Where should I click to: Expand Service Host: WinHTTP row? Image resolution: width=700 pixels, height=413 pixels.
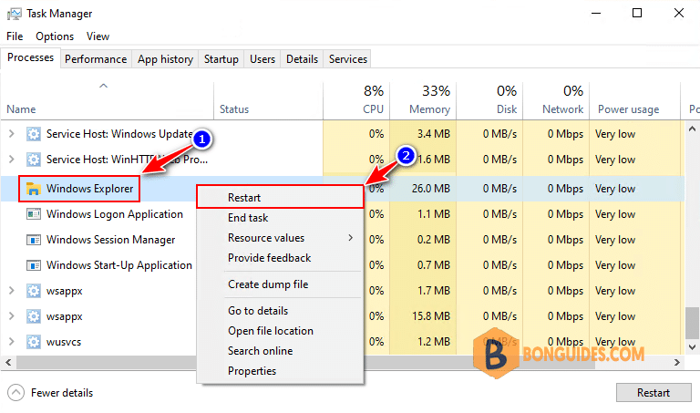(x=12, y=159)
